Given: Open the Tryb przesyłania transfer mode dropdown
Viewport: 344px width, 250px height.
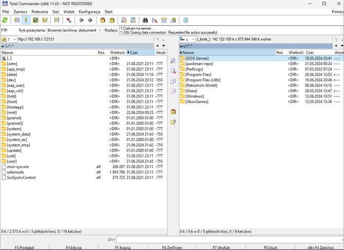Looking at the screenshot, I should click(74, 30).
